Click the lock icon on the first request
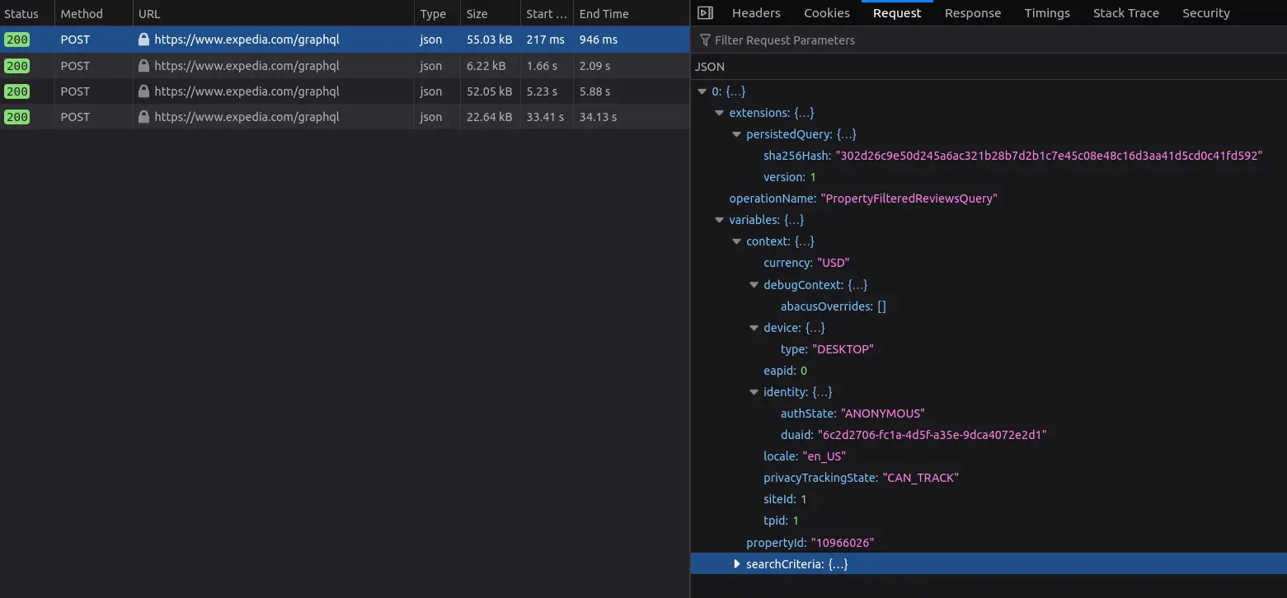Viewport: 1287px width, 598px height. pos(144,40)
